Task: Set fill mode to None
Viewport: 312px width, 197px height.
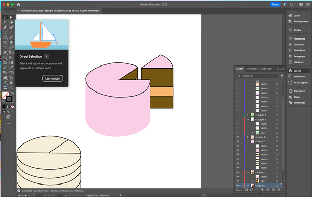Action: point(12,107)
